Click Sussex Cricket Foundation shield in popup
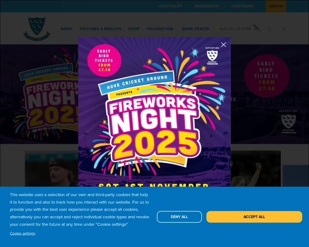Screen dimensions: 309x247 (212, 56)
